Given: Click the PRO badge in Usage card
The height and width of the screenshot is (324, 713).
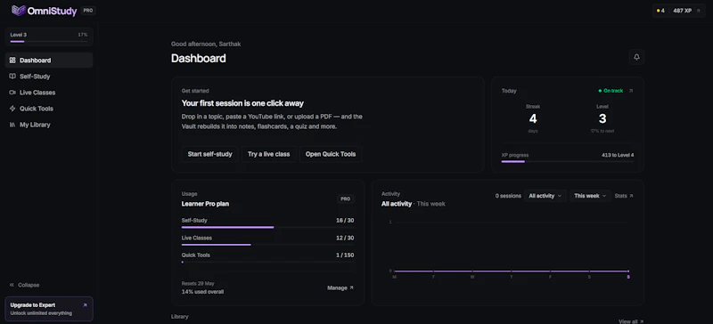Looking at the screenshot, I should [346, 199].
